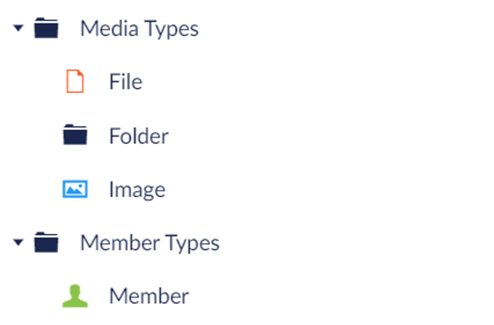Select the Media Types label
Image resolution: width=494 pixels, height=325 pixels.
139,28
